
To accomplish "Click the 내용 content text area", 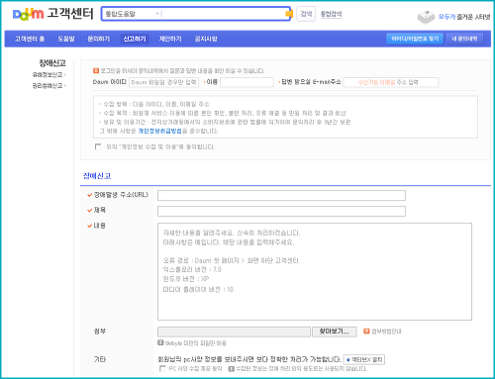I will [315, 271].
